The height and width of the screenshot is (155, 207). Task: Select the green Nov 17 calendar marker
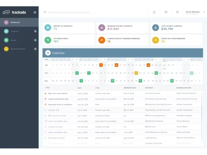pos(140,81)
